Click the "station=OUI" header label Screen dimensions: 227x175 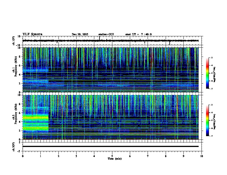(x=106, y=34)
